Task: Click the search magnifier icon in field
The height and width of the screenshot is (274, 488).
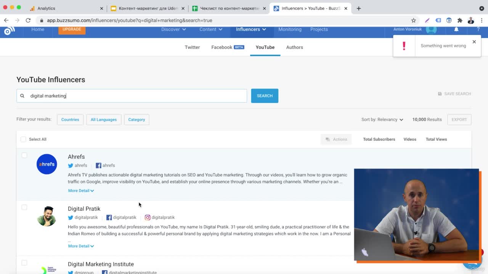Action: pyautogui.click(x=22, y=96)
